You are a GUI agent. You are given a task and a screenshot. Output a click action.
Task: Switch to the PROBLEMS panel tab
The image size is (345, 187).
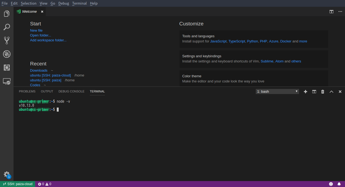(27, 91)
